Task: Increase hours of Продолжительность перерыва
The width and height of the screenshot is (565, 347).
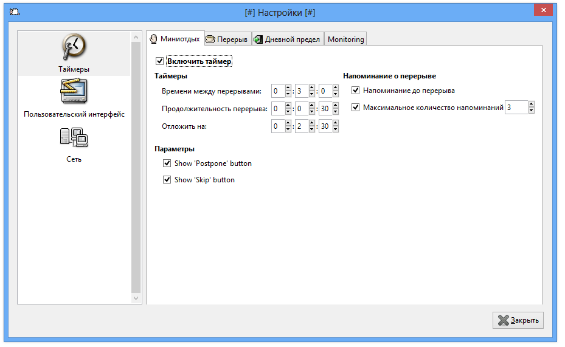Action: pyautogui.click(x=288, y=106)
